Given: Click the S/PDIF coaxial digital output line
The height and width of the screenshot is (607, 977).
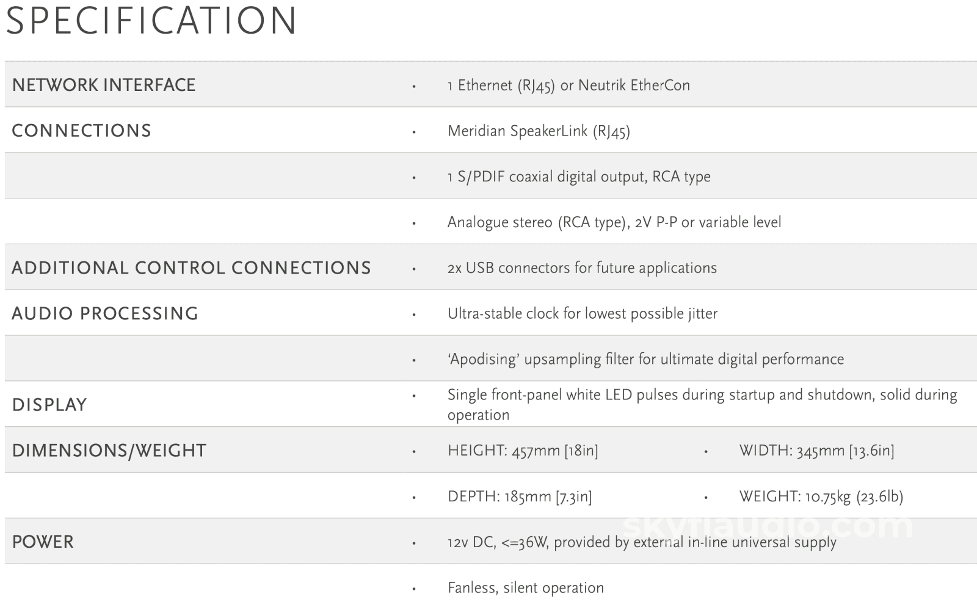Looking at the screenshot, I should tap(579, 177).
